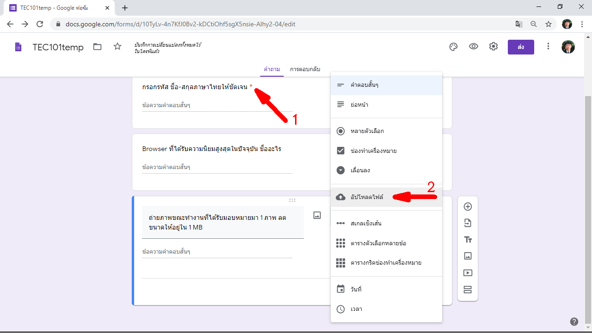Viewport: 592px width, 333px height.
Task: Open the more options three-dot menu
Action: (x=548, y=47)
